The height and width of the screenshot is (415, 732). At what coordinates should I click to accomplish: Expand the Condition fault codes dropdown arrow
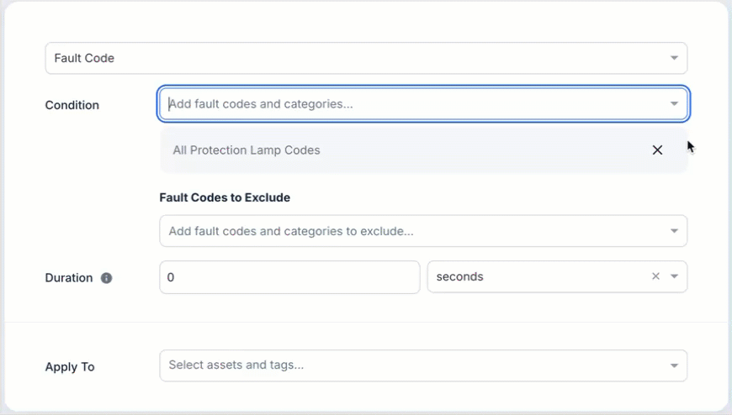click(674, 104)
